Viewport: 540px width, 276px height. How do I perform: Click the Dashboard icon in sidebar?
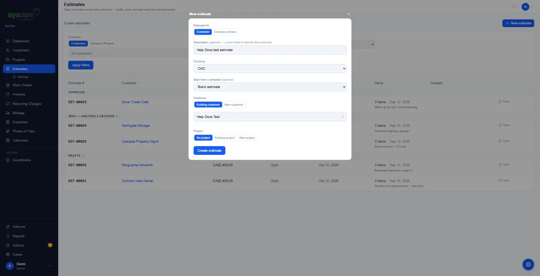8,41
